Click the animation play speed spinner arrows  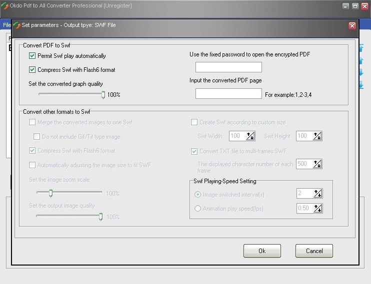pyautogui.click(x=318, y=209)
